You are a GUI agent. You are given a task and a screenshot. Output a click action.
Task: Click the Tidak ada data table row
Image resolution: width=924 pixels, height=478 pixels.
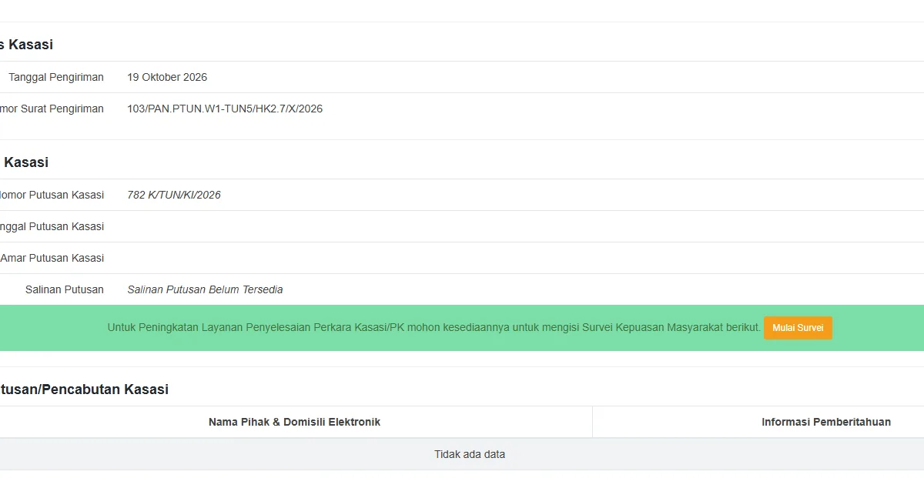click(462, 454)
